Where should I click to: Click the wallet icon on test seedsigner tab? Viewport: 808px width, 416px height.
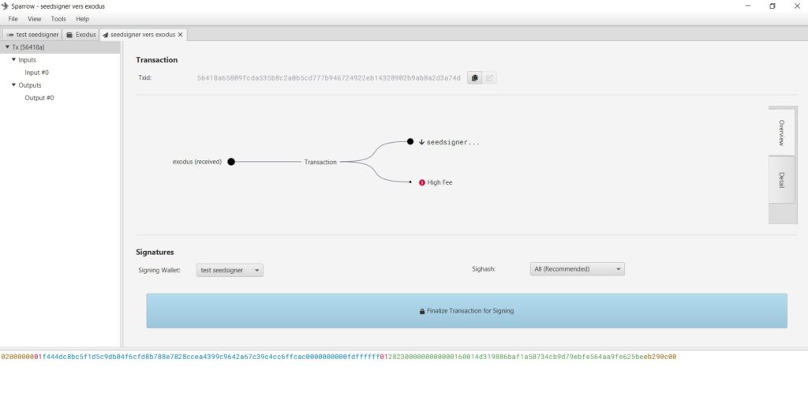9,35
